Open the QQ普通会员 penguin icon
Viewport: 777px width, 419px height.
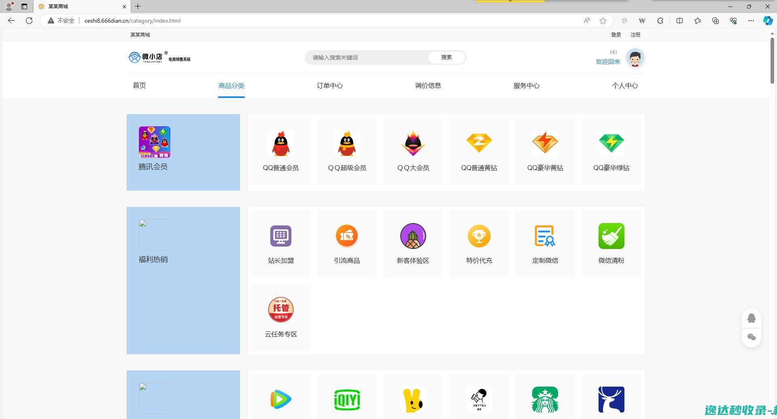pos(280,143)
